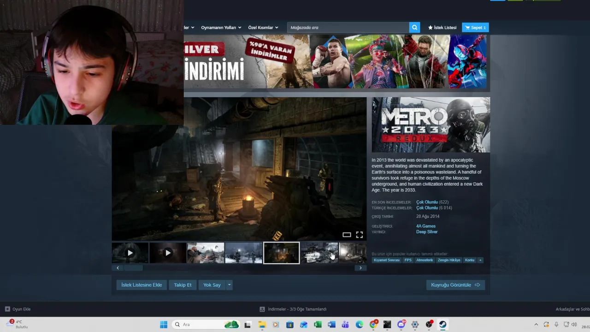Open the İndirimi sale banner
The width and height of the screenshot is (590, 332).
[x=336, y=61]
